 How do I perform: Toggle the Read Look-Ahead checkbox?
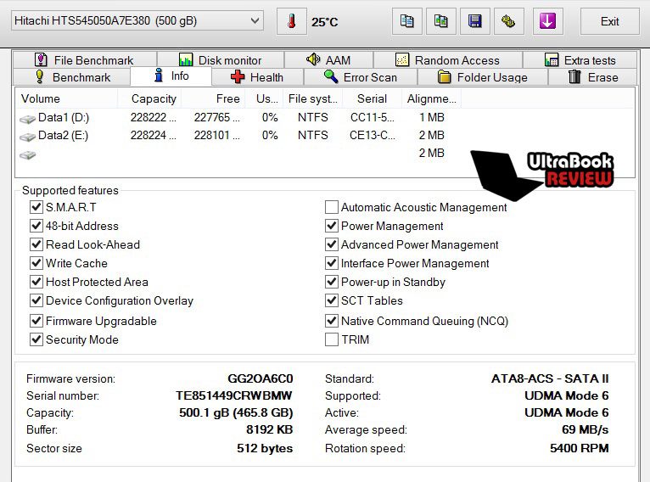click(x=36, y=244)
